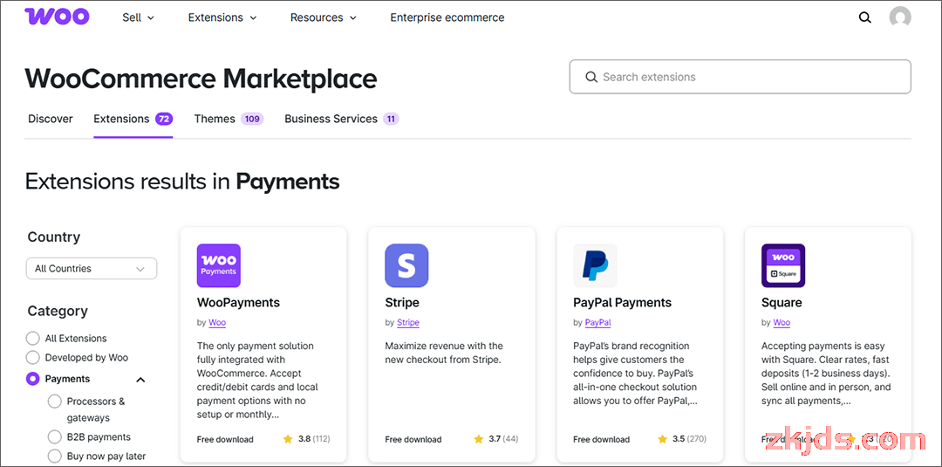Click the 3.8 (112) rating text
Screen dimensions: 942x467
click(314, 439)
